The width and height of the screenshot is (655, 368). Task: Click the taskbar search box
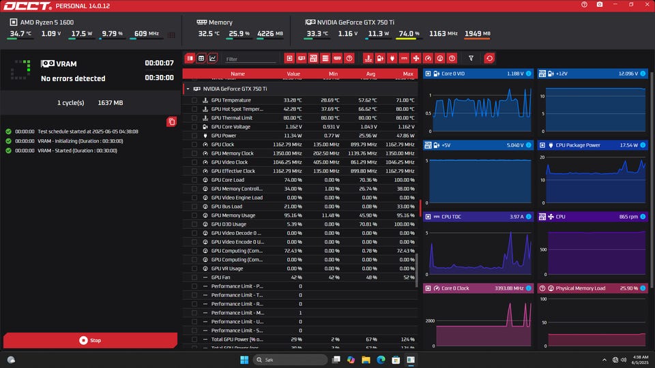coord(291,360)
